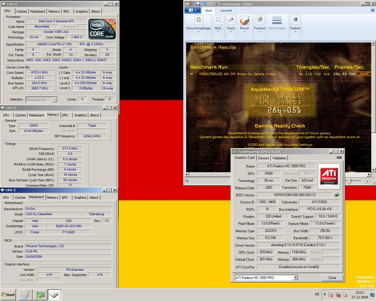The image size is (376, 301).
Task: Click the DE language indicator in the taskbar
Action: [x=317, y=294]
